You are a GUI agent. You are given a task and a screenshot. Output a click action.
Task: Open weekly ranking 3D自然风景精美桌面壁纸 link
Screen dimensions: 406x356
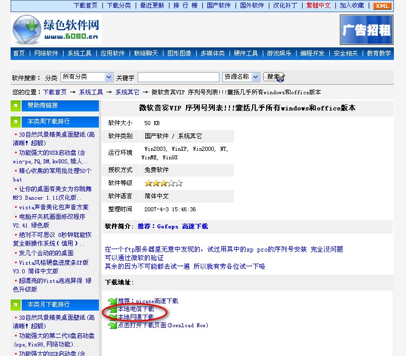click(54, 139)
